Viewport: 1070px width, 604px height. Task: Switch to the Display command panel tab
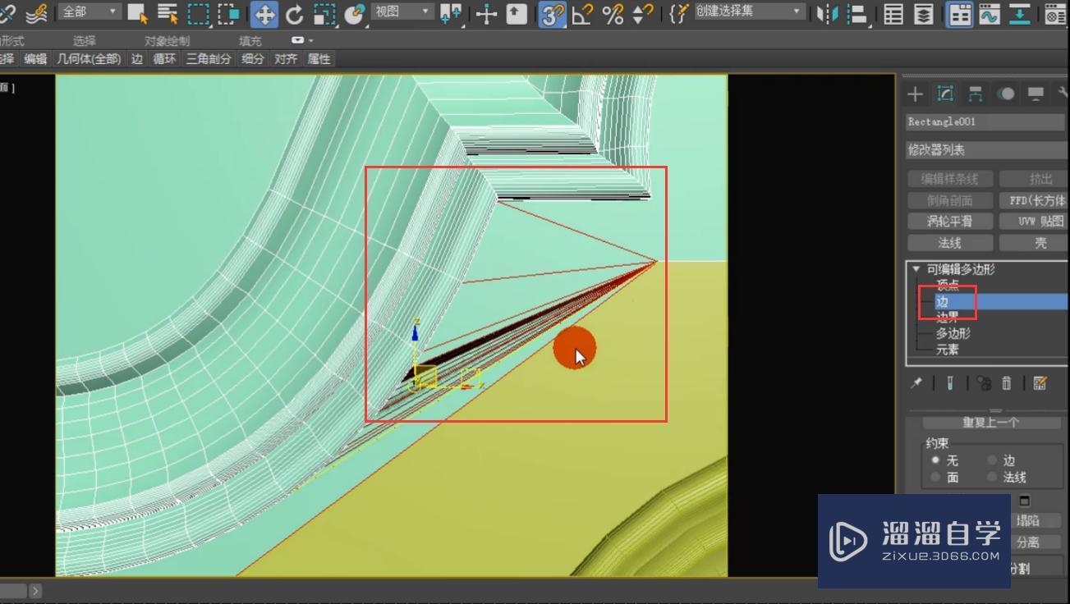tap(1036, 94)
